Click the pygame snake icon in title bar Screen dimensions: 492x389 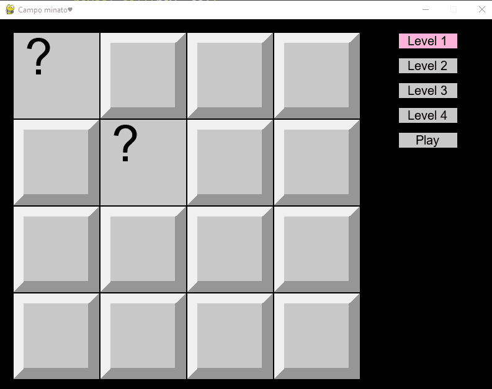coord(10,9)
